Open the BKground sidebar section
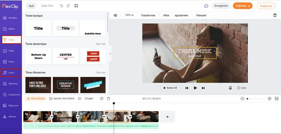281x134 pixels. click(x=11, y=106)
